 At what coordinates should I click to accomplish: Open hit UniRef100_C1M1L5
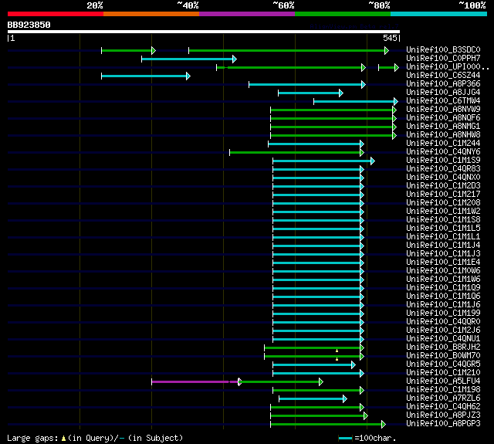(x=443, y=229)
